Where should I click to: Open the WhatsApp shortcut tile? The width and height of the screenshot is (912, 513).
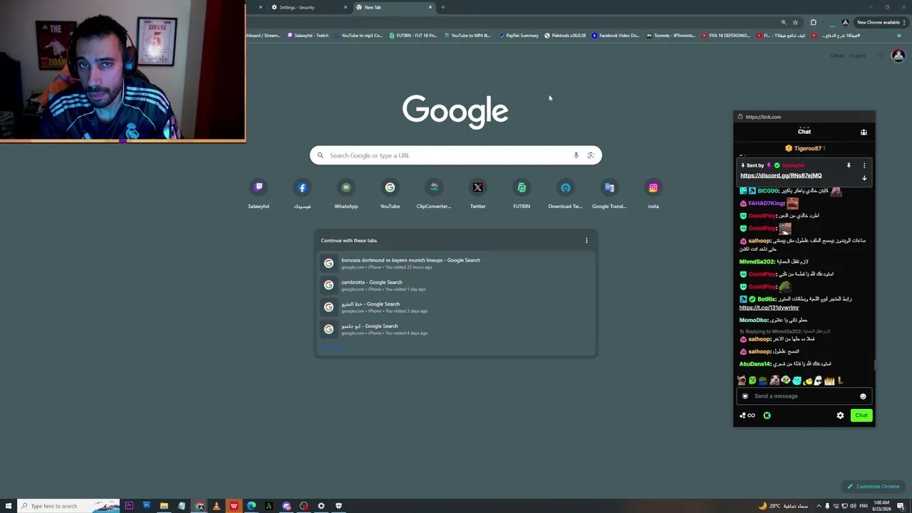(x=346, y=194)
